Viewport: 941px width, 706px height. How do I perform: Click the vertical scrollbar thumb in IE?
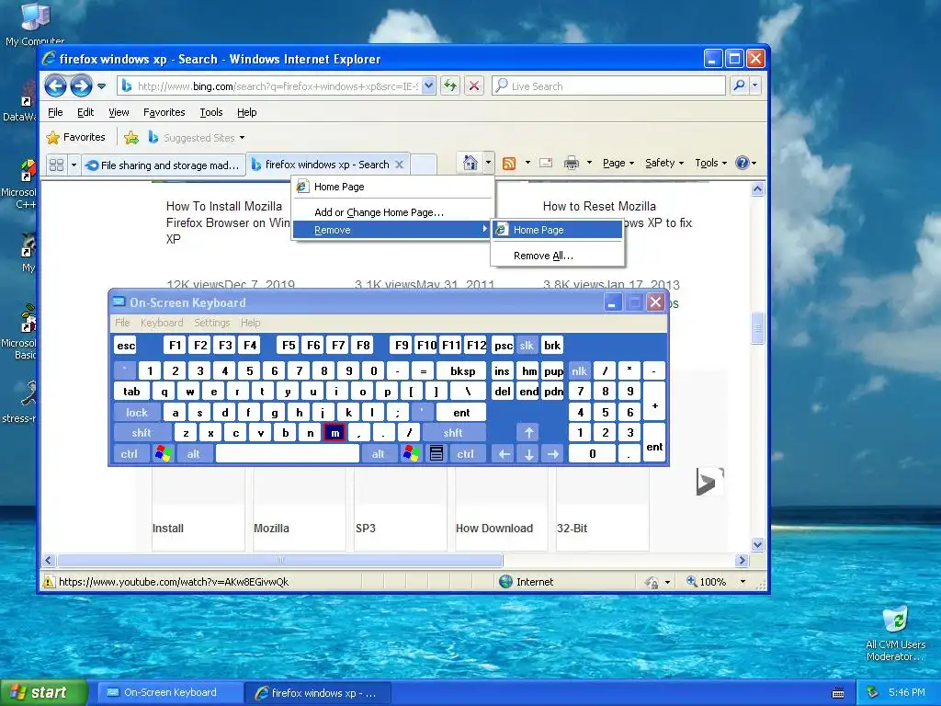click(757, 328)
